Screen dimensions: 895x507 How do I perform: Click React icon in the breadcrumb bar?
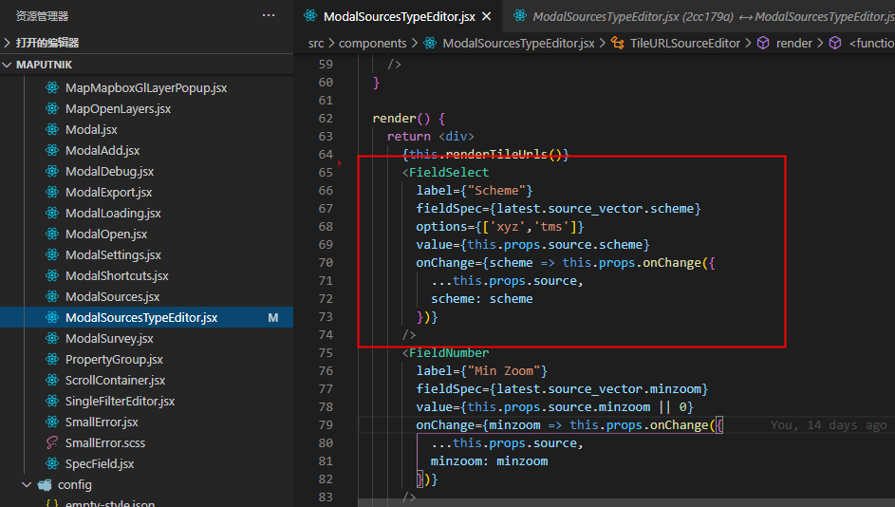point(430,43)
